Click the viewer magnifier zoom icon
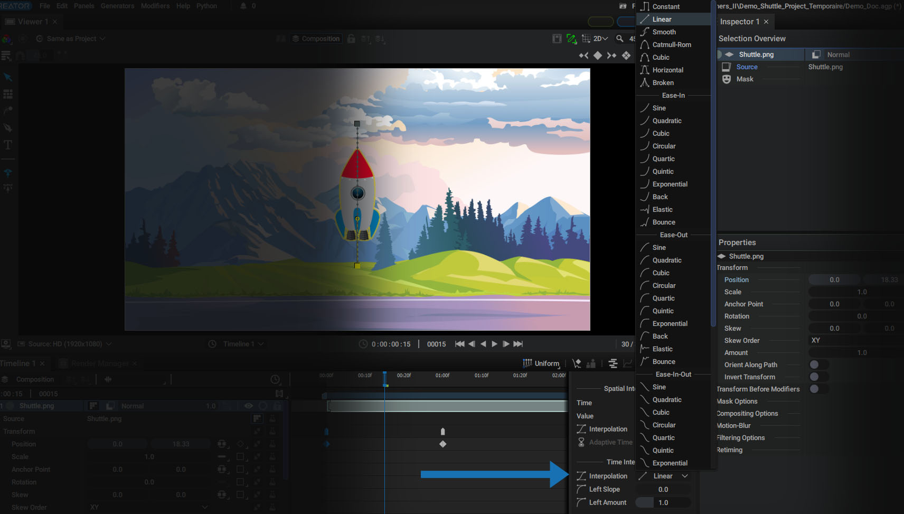The image size is (904, 514). click(x=620, y=39)
